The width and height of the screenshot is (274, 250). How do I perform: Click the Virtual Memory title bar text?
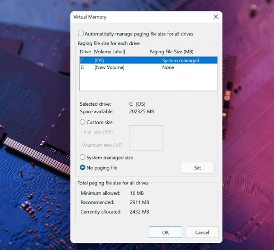[x=90, y=17]
